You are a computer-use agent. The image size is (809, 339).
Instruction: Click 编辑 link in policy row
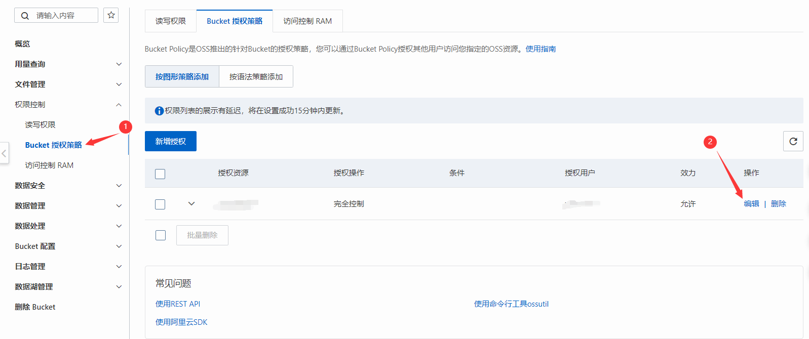(751, 204)
